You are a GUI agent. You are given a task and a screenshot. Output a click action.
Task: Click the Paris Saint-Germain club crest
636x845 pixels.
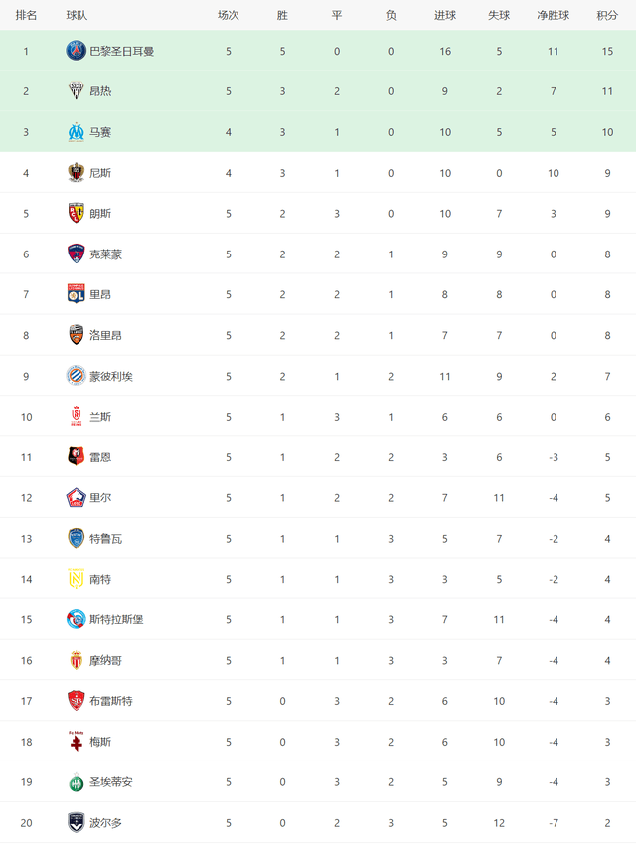tap(76, 51)
